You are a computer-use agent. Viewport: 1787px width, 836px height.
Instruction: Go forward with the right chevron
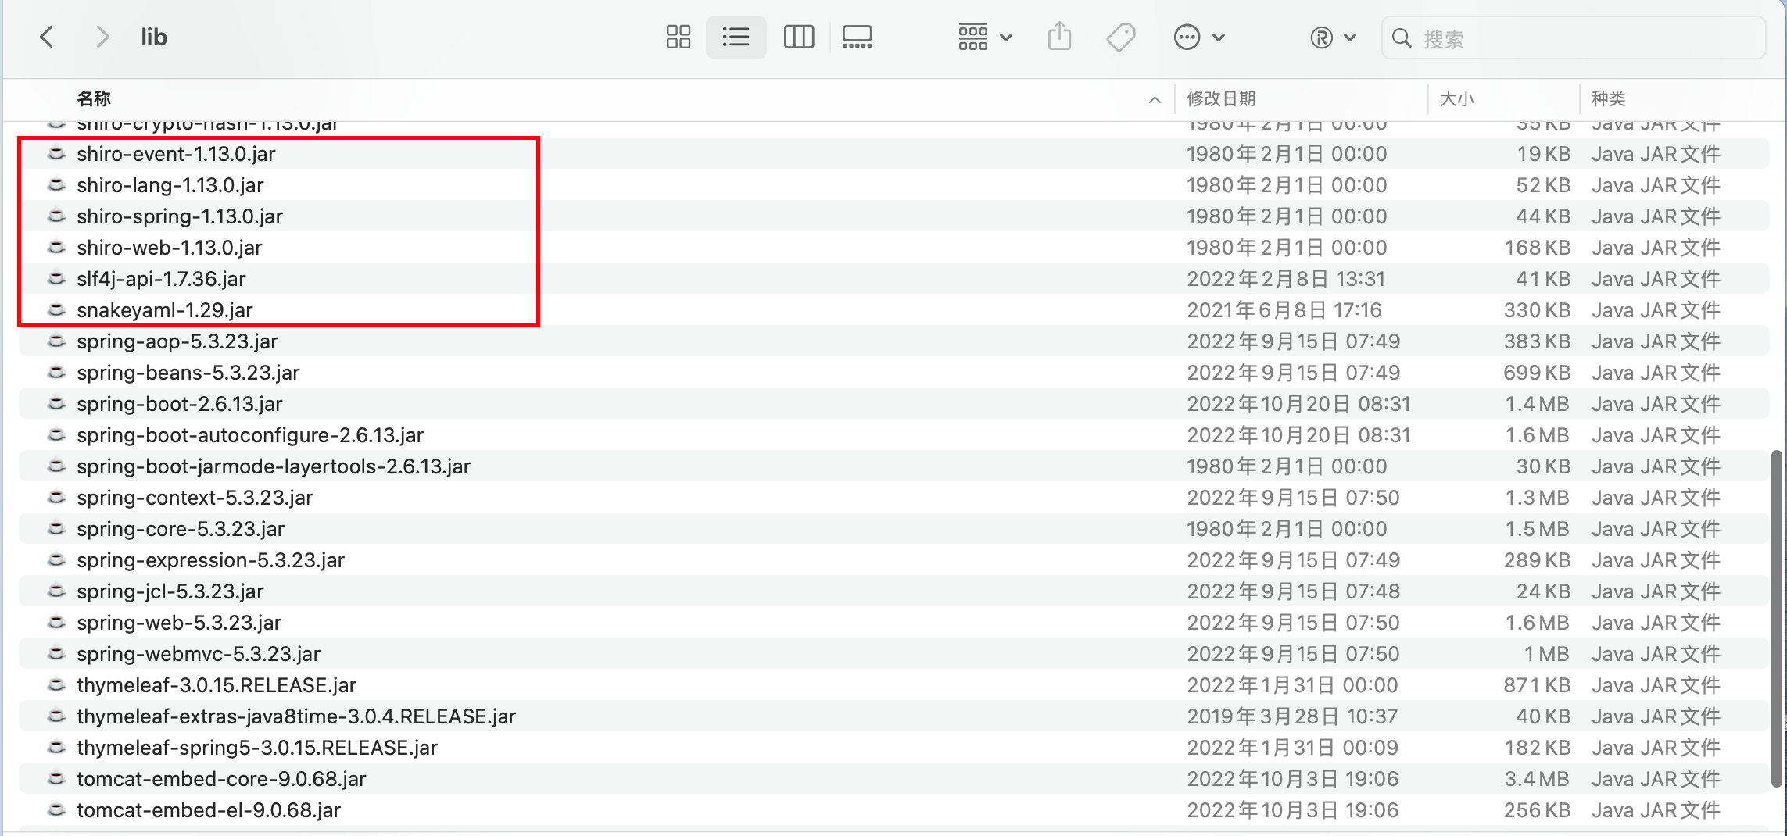tap(102, 37)
